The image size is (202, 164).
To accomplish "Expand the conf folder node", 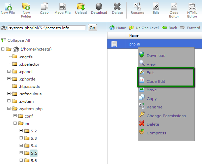I will pyautogui.click(x=15, y=116).
